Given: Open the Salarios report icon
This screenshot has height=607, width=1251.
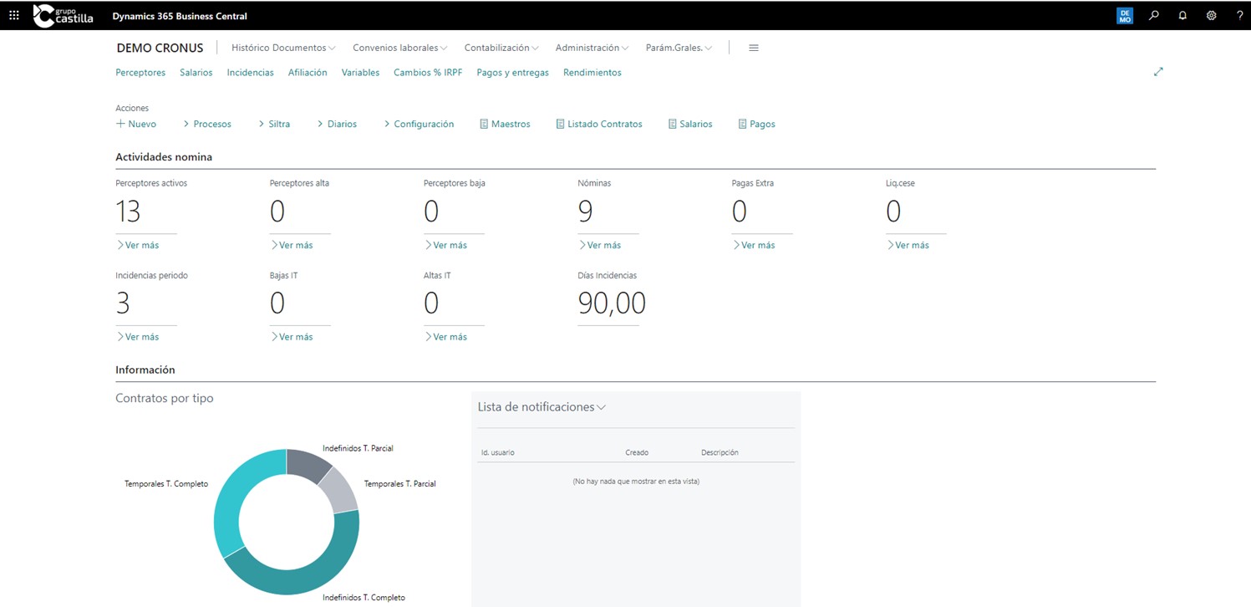Looking at the screenshot, I should point(690,124).
